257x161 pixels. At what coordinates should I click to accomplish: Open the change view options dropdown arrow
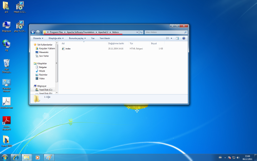172,38
